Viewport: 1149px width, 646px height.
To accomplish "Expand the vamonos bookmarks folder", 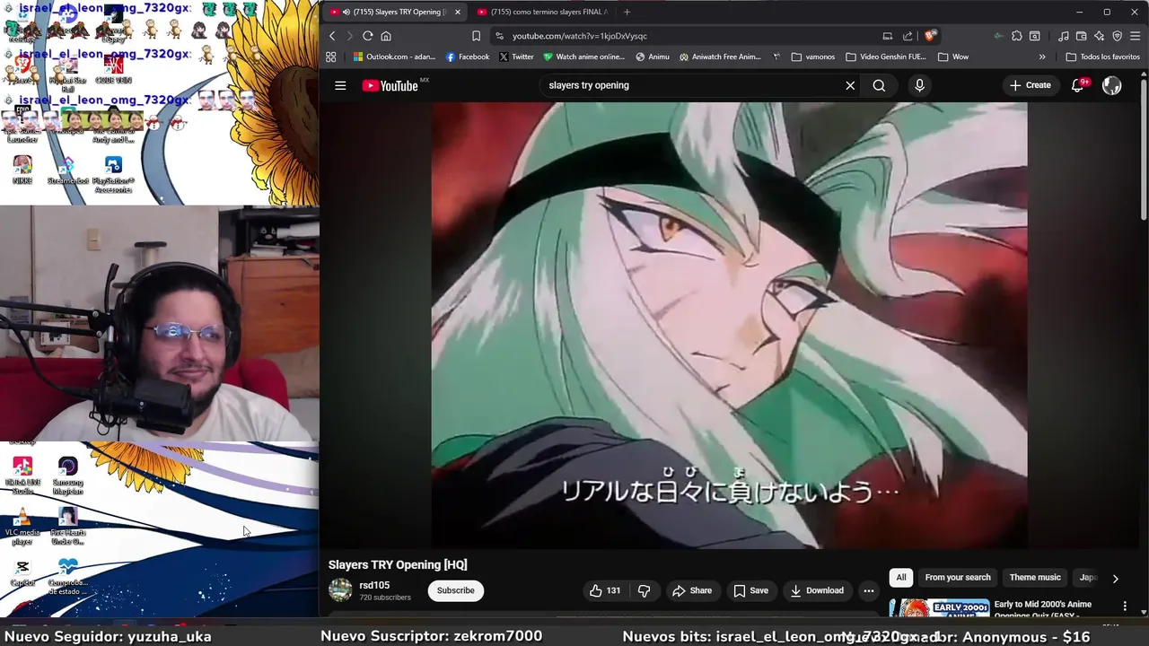I will 813,57.
